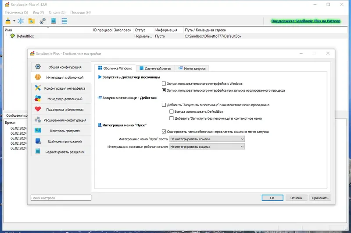Switch to the Системный лоток tab
Image resolution: width=351 pixels, height=233 pixels.
pyautogui.click(x=155, y=69)
